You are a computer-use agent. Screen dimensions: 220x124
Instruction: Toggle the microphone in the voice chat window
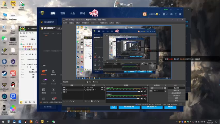[x=30, y=102]
